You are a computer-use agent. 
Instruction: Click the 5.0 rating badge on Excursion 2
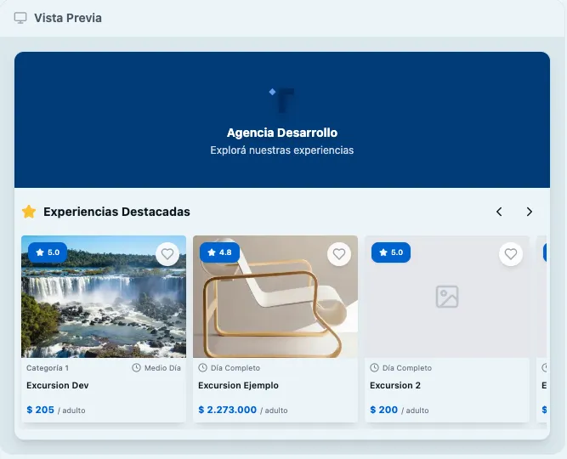pyautogui.click(x=391, y=252)
